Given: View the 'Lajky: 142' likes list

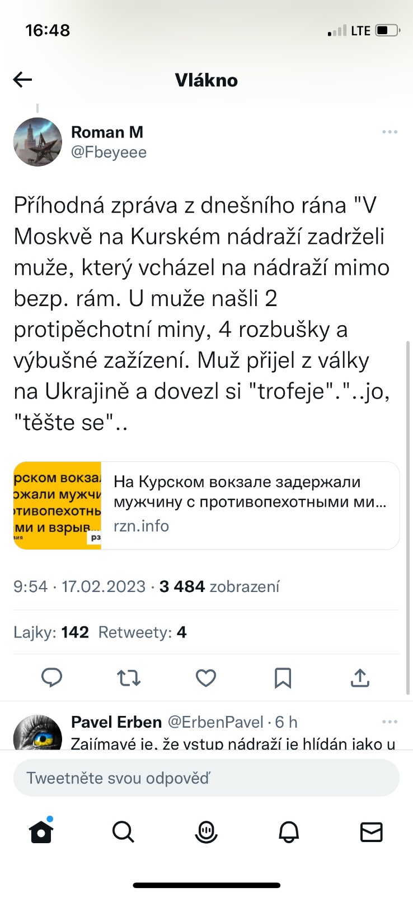Looking at the screenshot, I should [x=51, y=632].
